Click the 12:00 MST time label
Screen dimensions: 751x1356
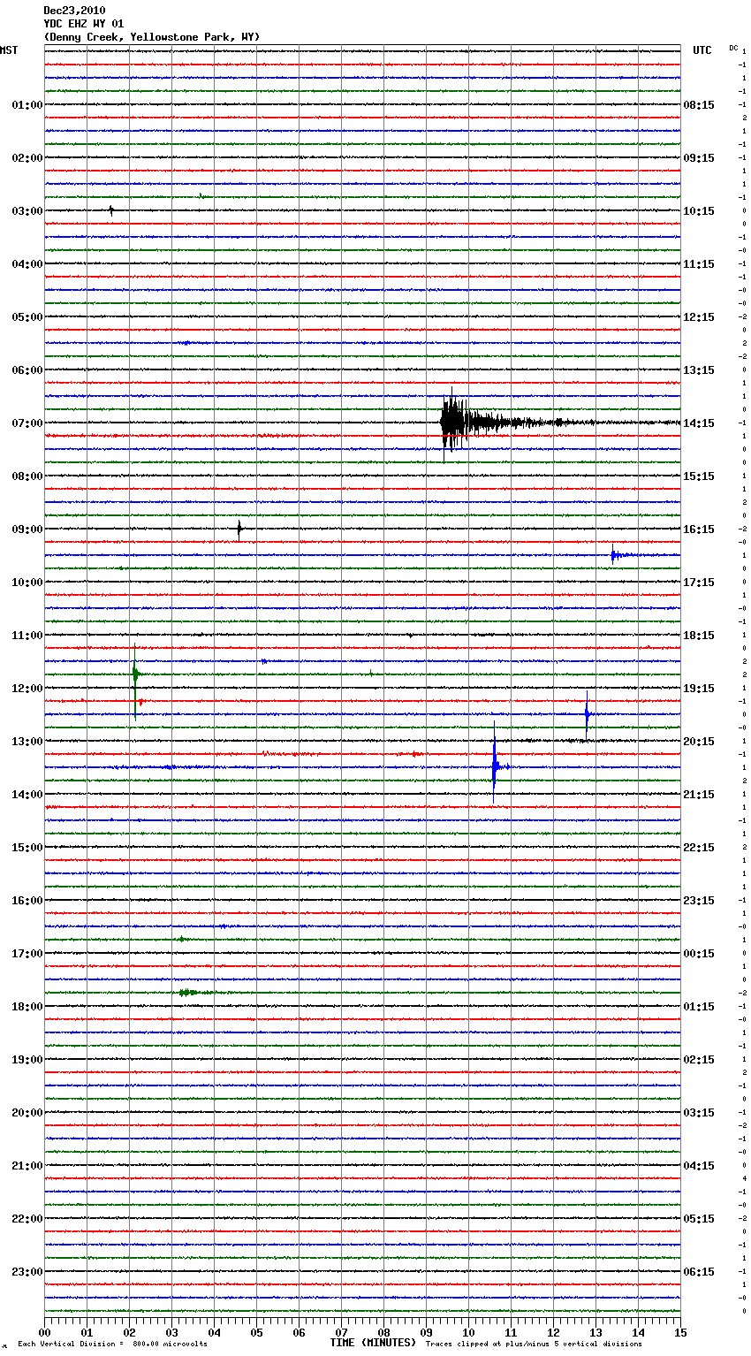pos(27,689)
